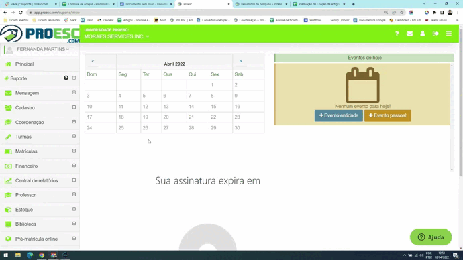463x260 pixels.
Task: Switch to the Premiação de Criação tab
Action: [x=319, y=4]
